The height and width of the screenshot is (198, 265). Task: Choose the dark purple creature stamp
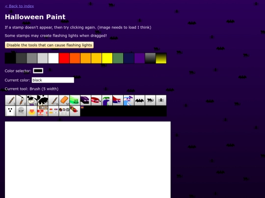85,100
